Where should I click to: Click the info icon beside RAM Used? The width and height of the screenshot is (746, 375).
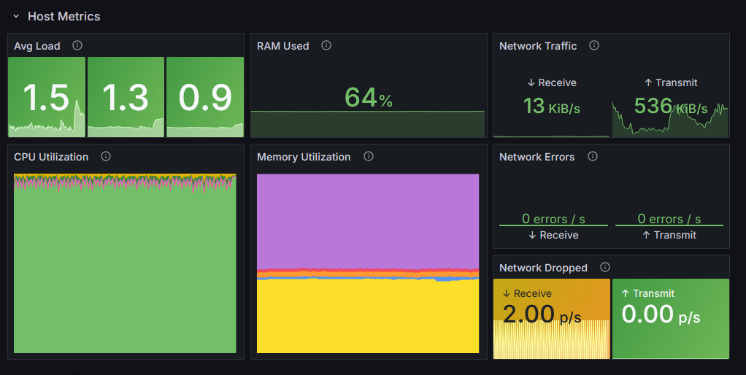[326, 45]
